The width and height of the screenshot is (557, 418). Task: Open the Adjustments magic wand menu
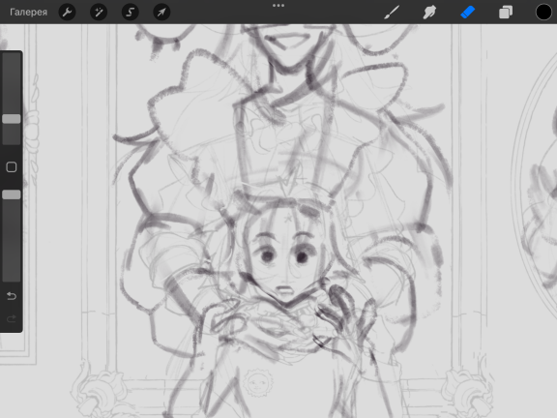click(x=99, y=13)
